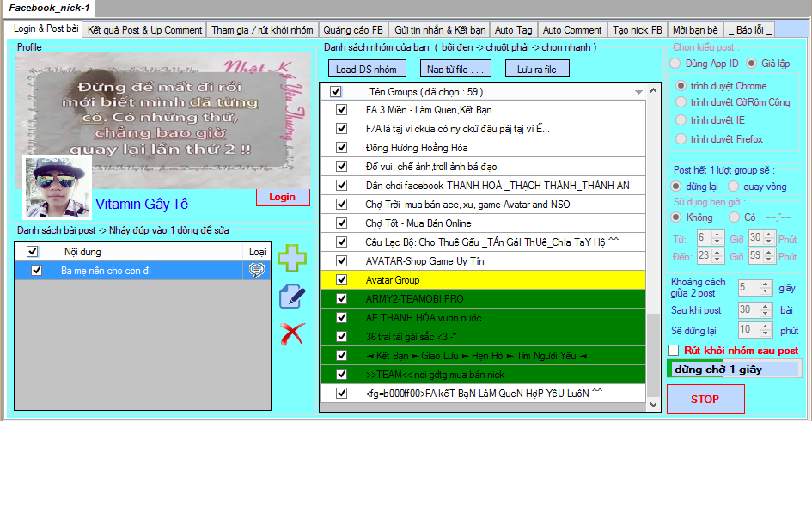Choose 'trình duyệt IE' radio button
Image resolution: width=812 pixels, height=532 pixels.
pyautogui.click(x=681, y=120)
